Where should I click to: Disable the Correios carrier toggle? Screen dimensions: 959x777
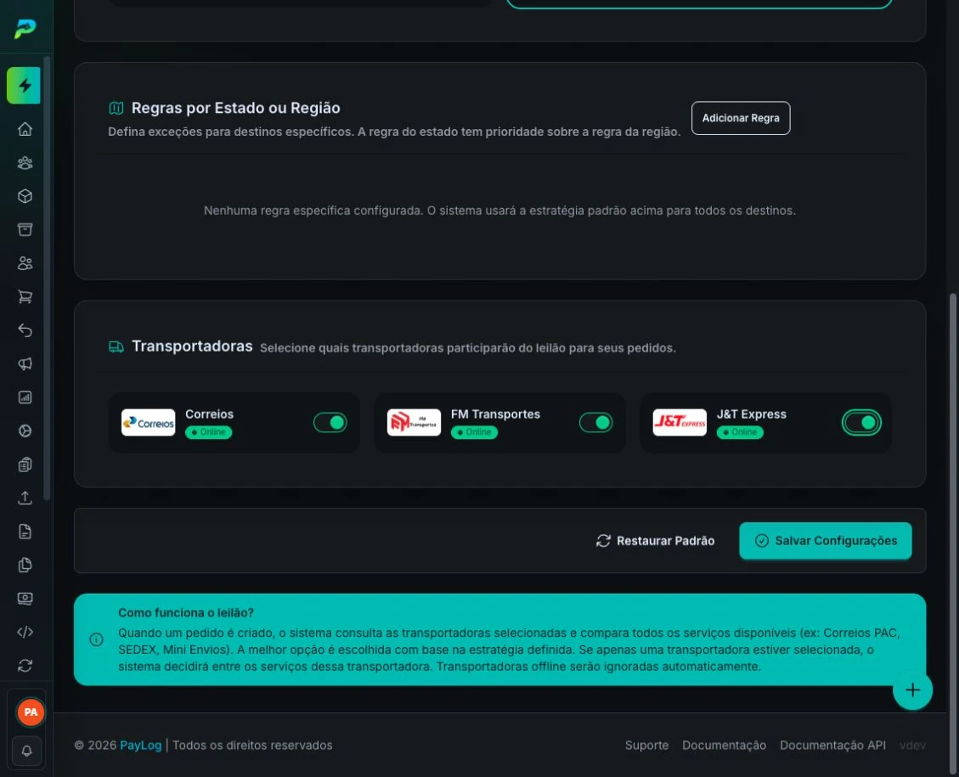pyautogui.click(x=330, y=422)
